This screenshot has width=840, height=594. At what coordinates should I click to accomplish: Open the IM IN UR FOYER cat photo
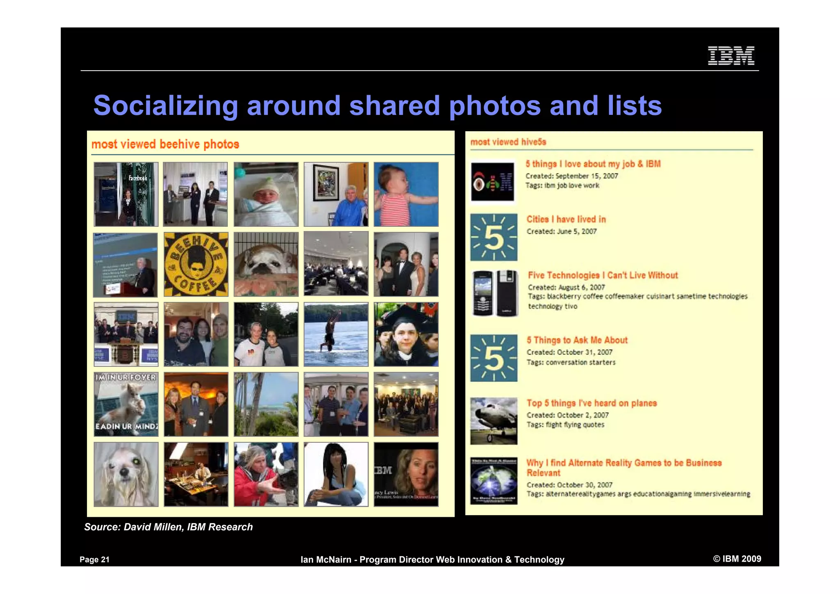126,404
